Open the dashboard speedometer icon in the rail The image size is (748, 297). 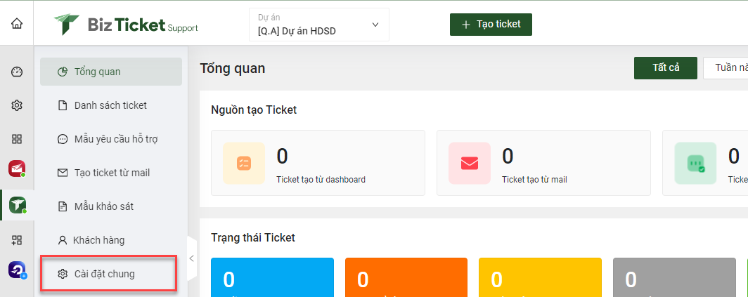point(17,72)
